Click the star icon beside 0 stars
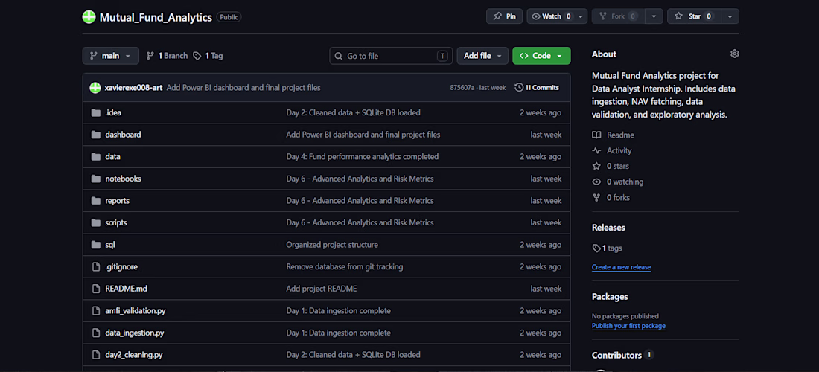This screenshot has height=372, width=819. pos(596,167)
